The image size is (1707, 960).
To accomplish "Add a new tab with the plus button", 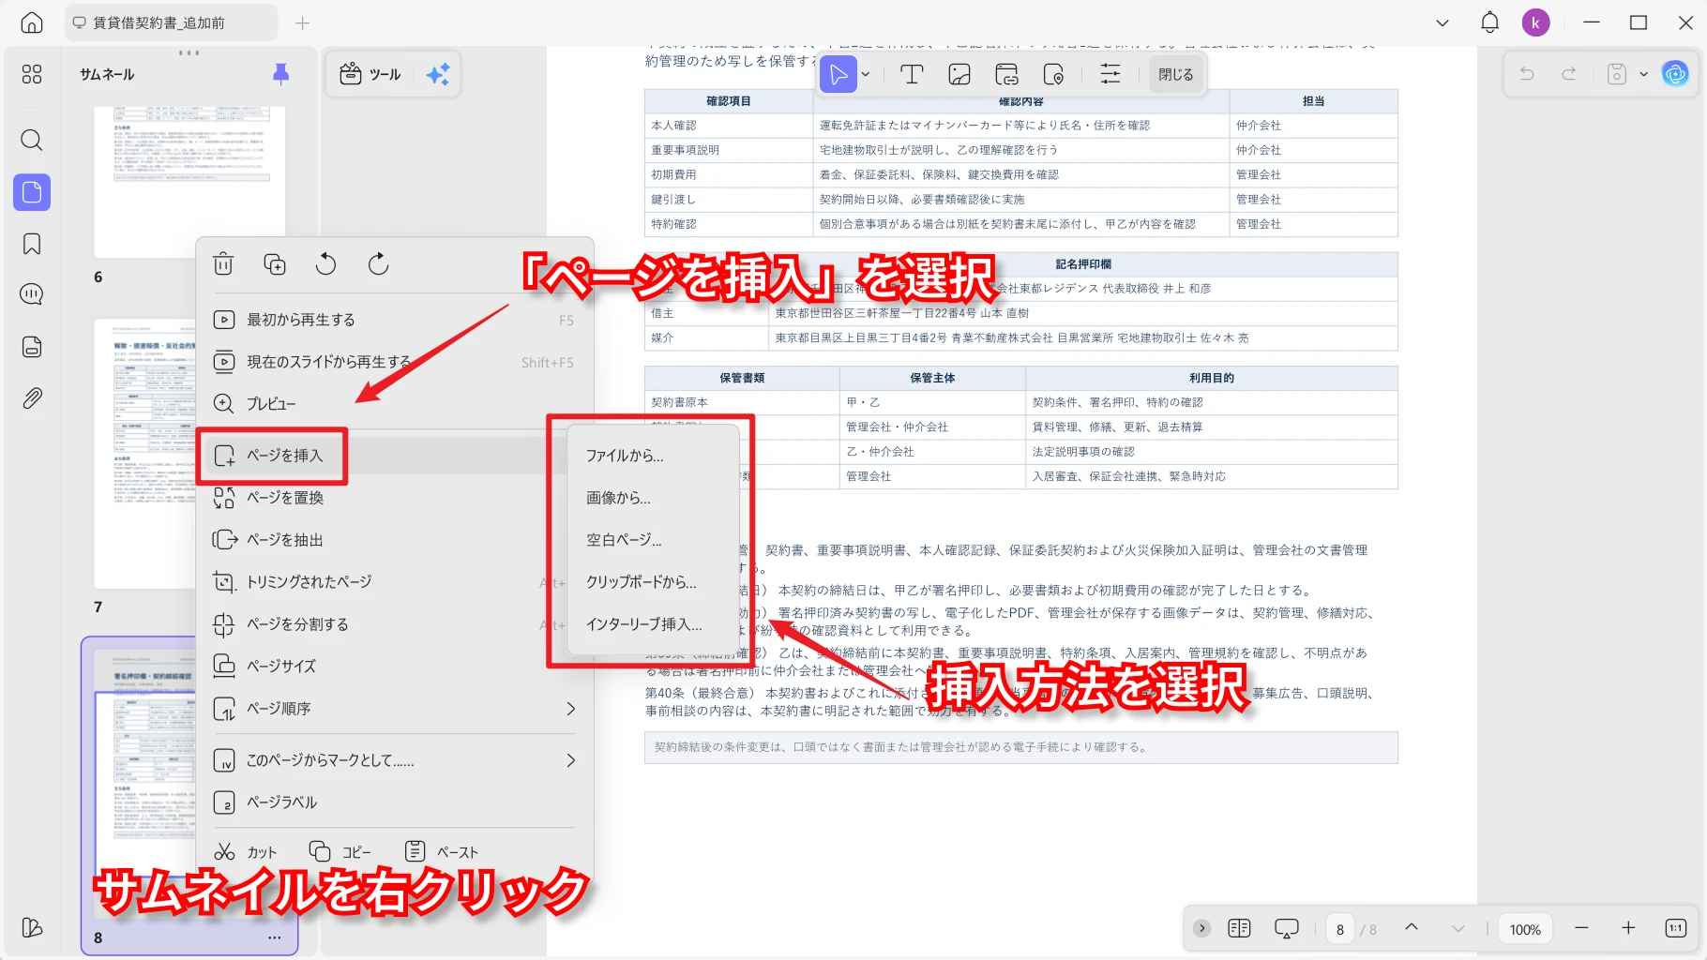I will (302, 22).
